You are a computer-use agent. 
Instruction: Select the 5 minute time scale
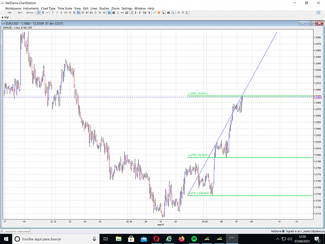click(61, 12)
